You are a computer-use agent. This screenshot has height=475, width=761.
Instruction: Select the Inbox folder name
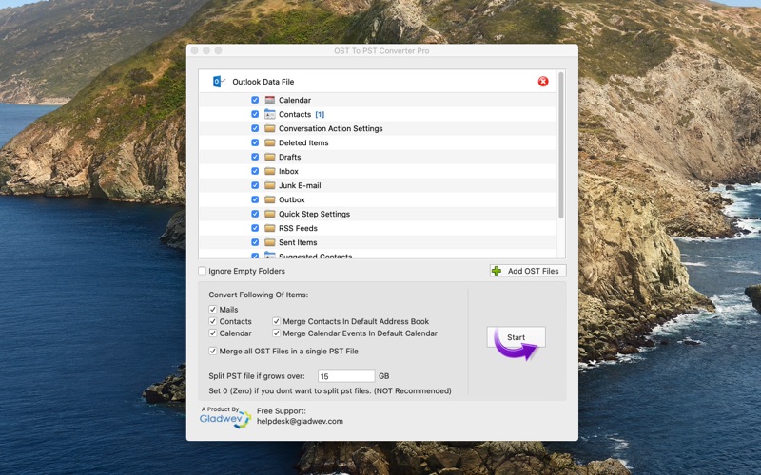point(288,171)
